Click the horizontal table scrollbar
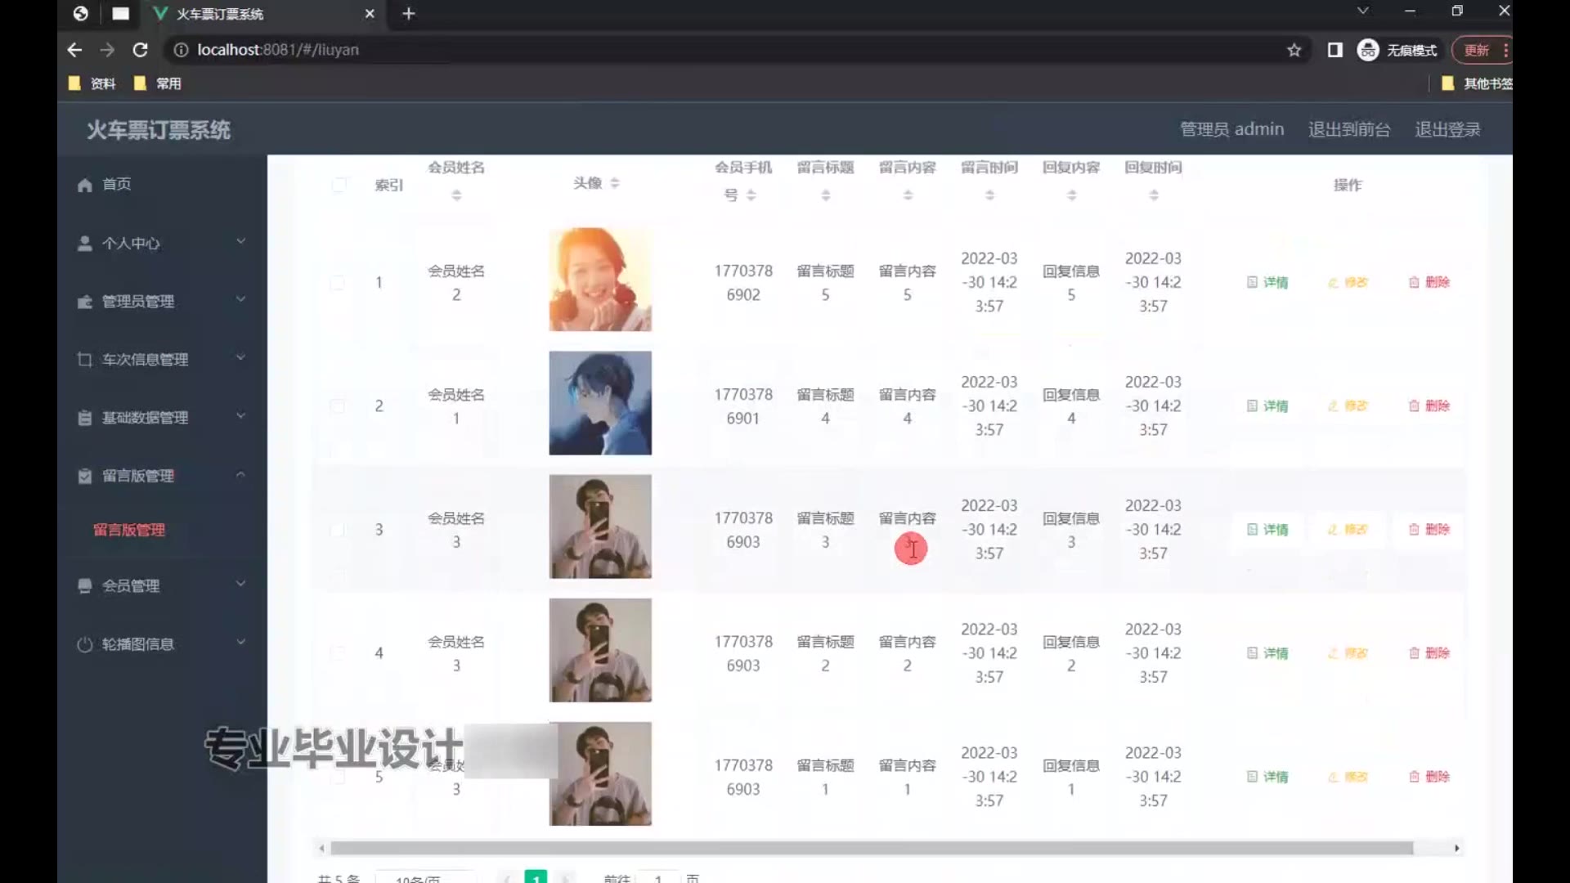The height and width of the screenshot is (883, 1570). point(871,848)
